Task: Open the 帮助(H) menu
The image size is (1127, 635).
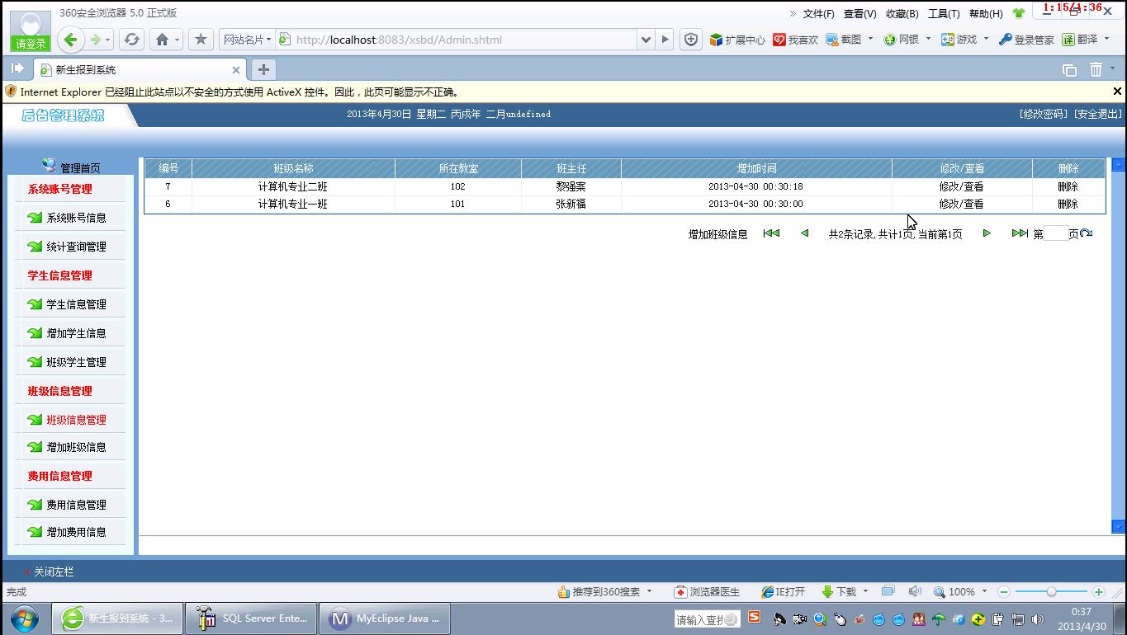Action: point(986,14)
